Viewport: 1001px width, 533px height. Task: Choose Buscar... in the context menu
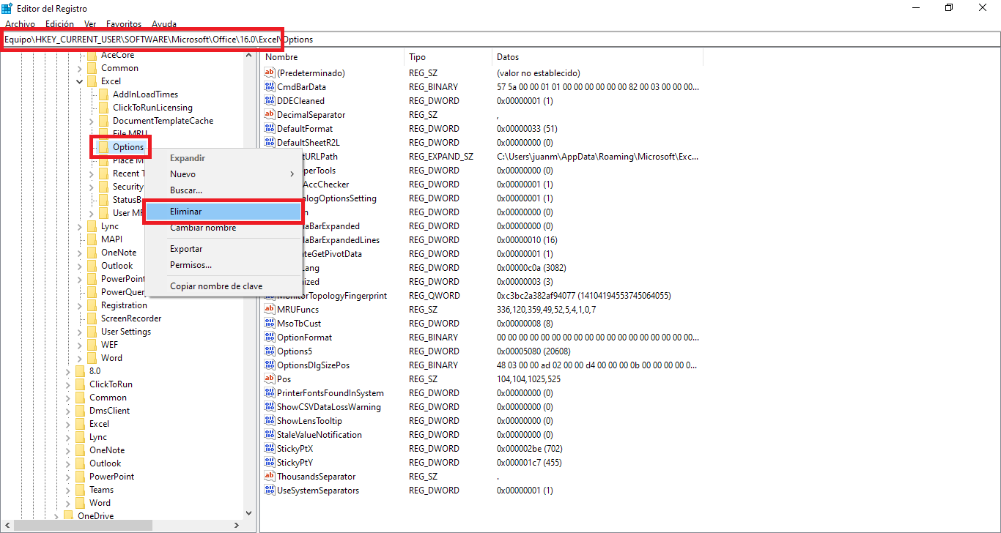(x=224, y=190)
